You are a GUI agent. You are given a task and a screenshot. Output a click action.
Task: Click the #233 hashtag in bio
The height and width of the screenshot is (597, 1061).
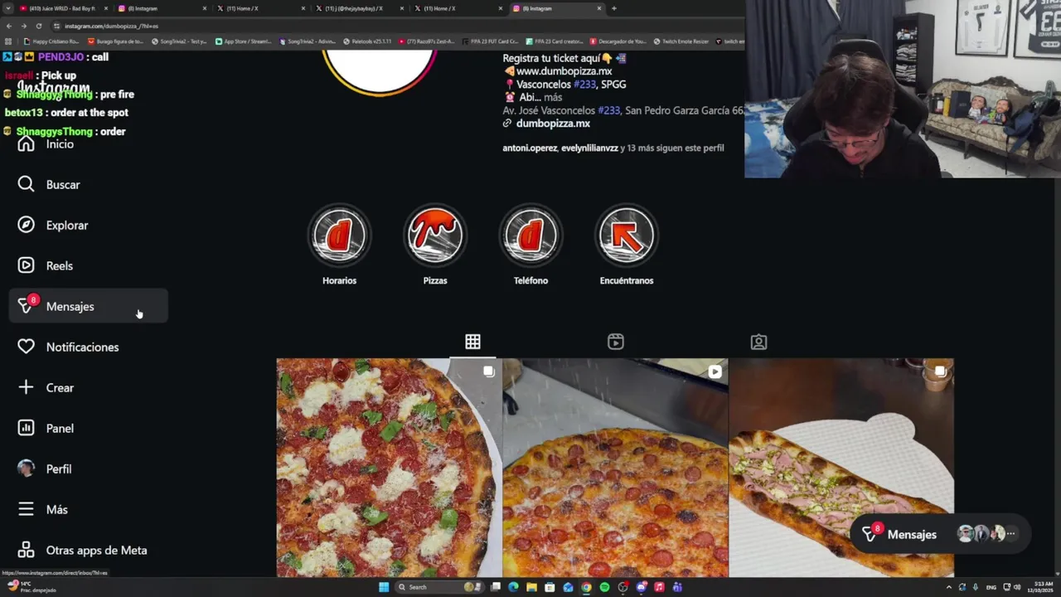[584, 85]
